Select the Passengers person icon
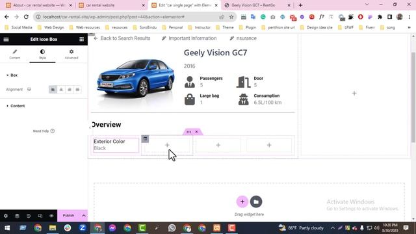 click(x=190, y=82)
